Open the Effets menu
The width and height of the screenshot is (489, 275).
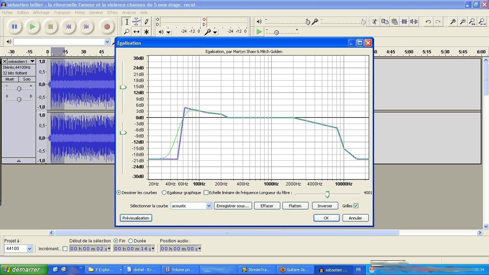pos(113,12)
